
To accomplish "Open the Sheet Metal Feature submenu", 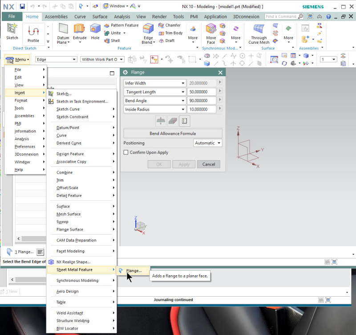I will [x=82, y=270].
